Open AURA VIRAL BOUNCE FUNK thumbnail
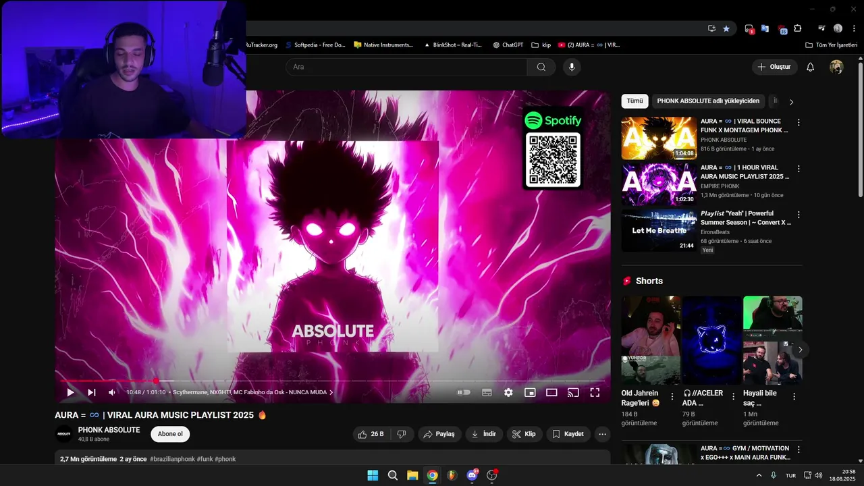 [x=659, y=138]
